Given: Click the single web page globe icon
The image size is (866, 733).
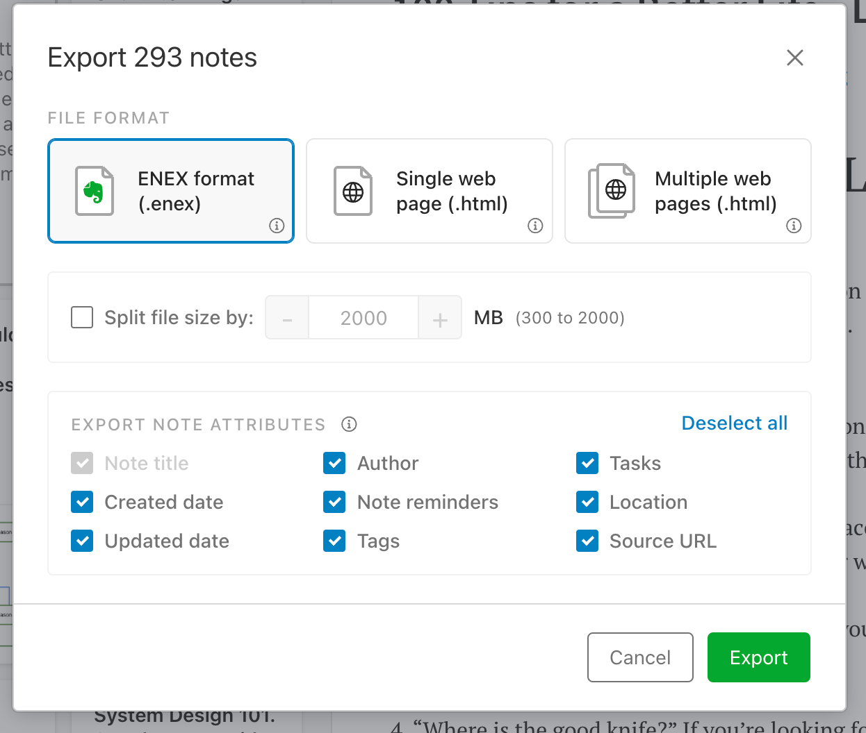Looking at the screenshot, I should coord(353,191).
